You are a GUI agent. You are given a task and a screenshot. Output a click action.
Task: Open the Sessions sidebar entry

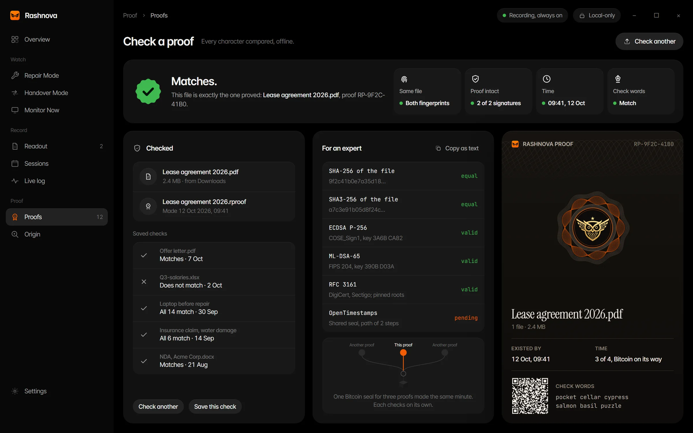pyautogui.click(x=57, y=164)
